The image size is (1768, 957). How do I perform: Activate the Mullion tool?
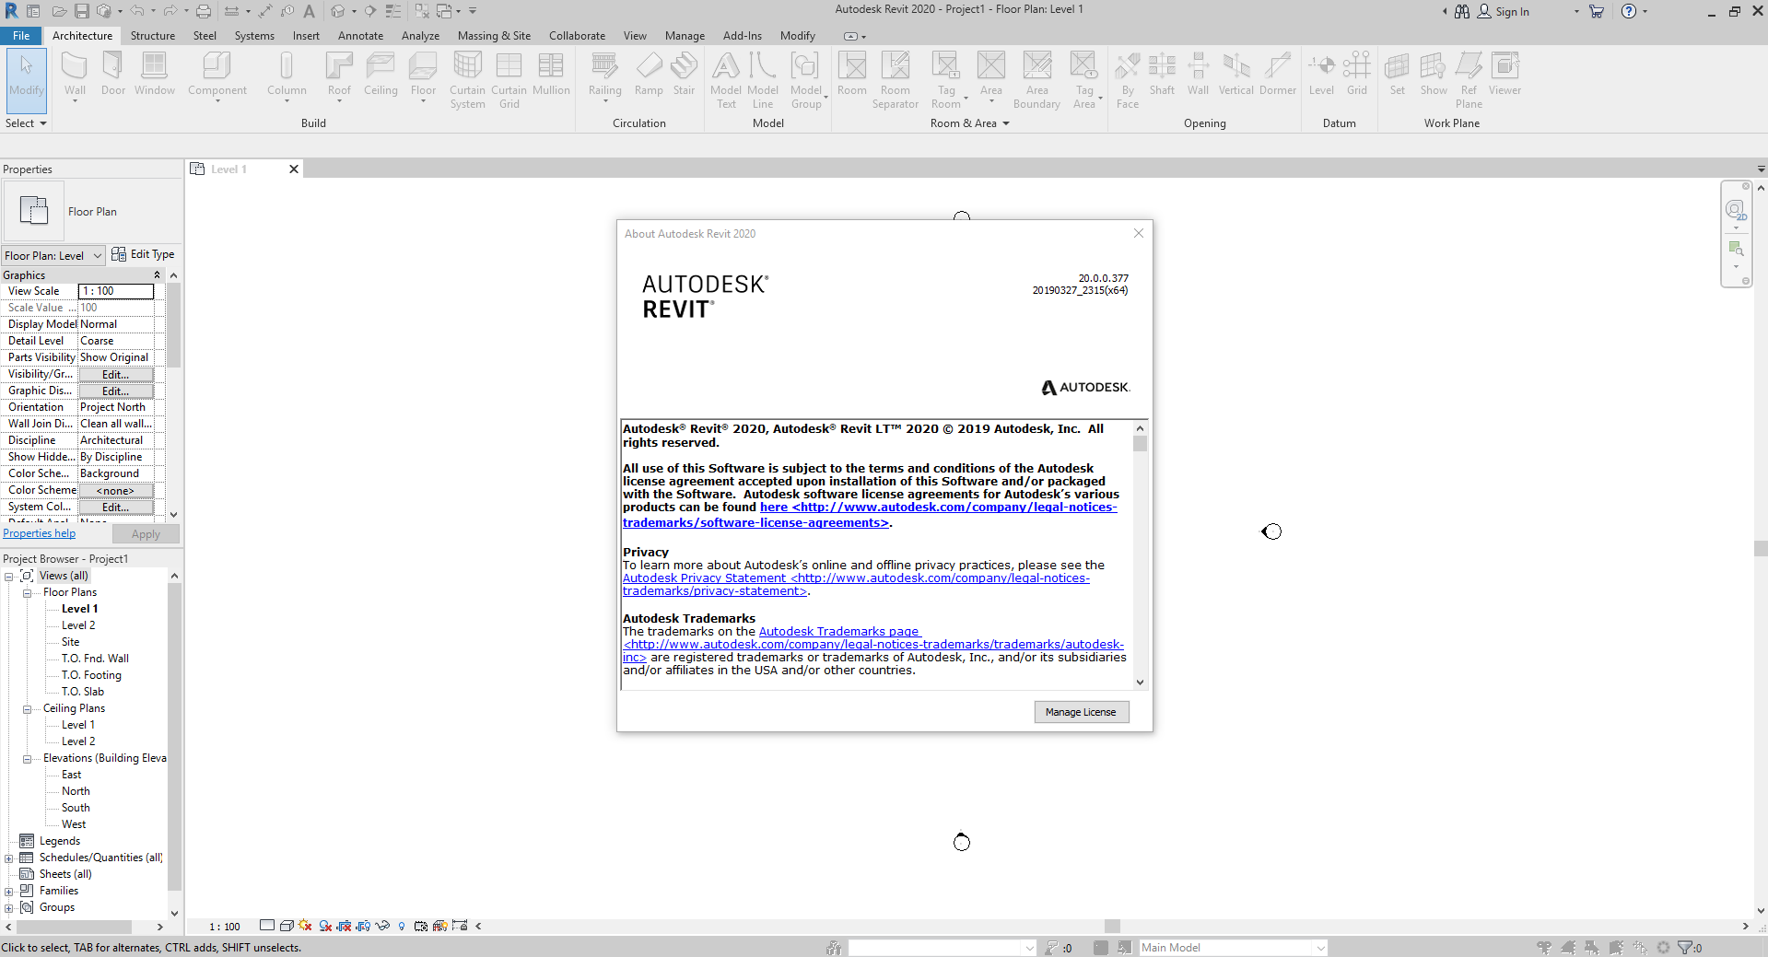coord(551,74)
